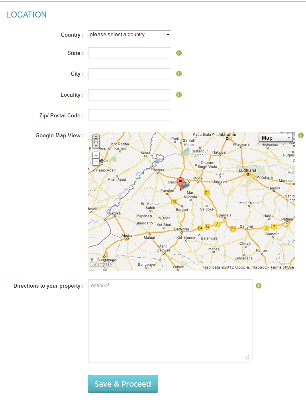Focus the Zip/Postal Code field
The width and height of the screenshot is (306, 409).
[x=129, y=115]
